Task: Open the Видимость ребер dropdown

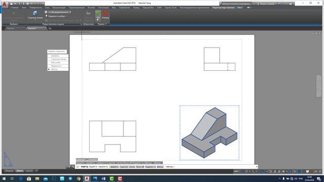Action: point(57,16)
